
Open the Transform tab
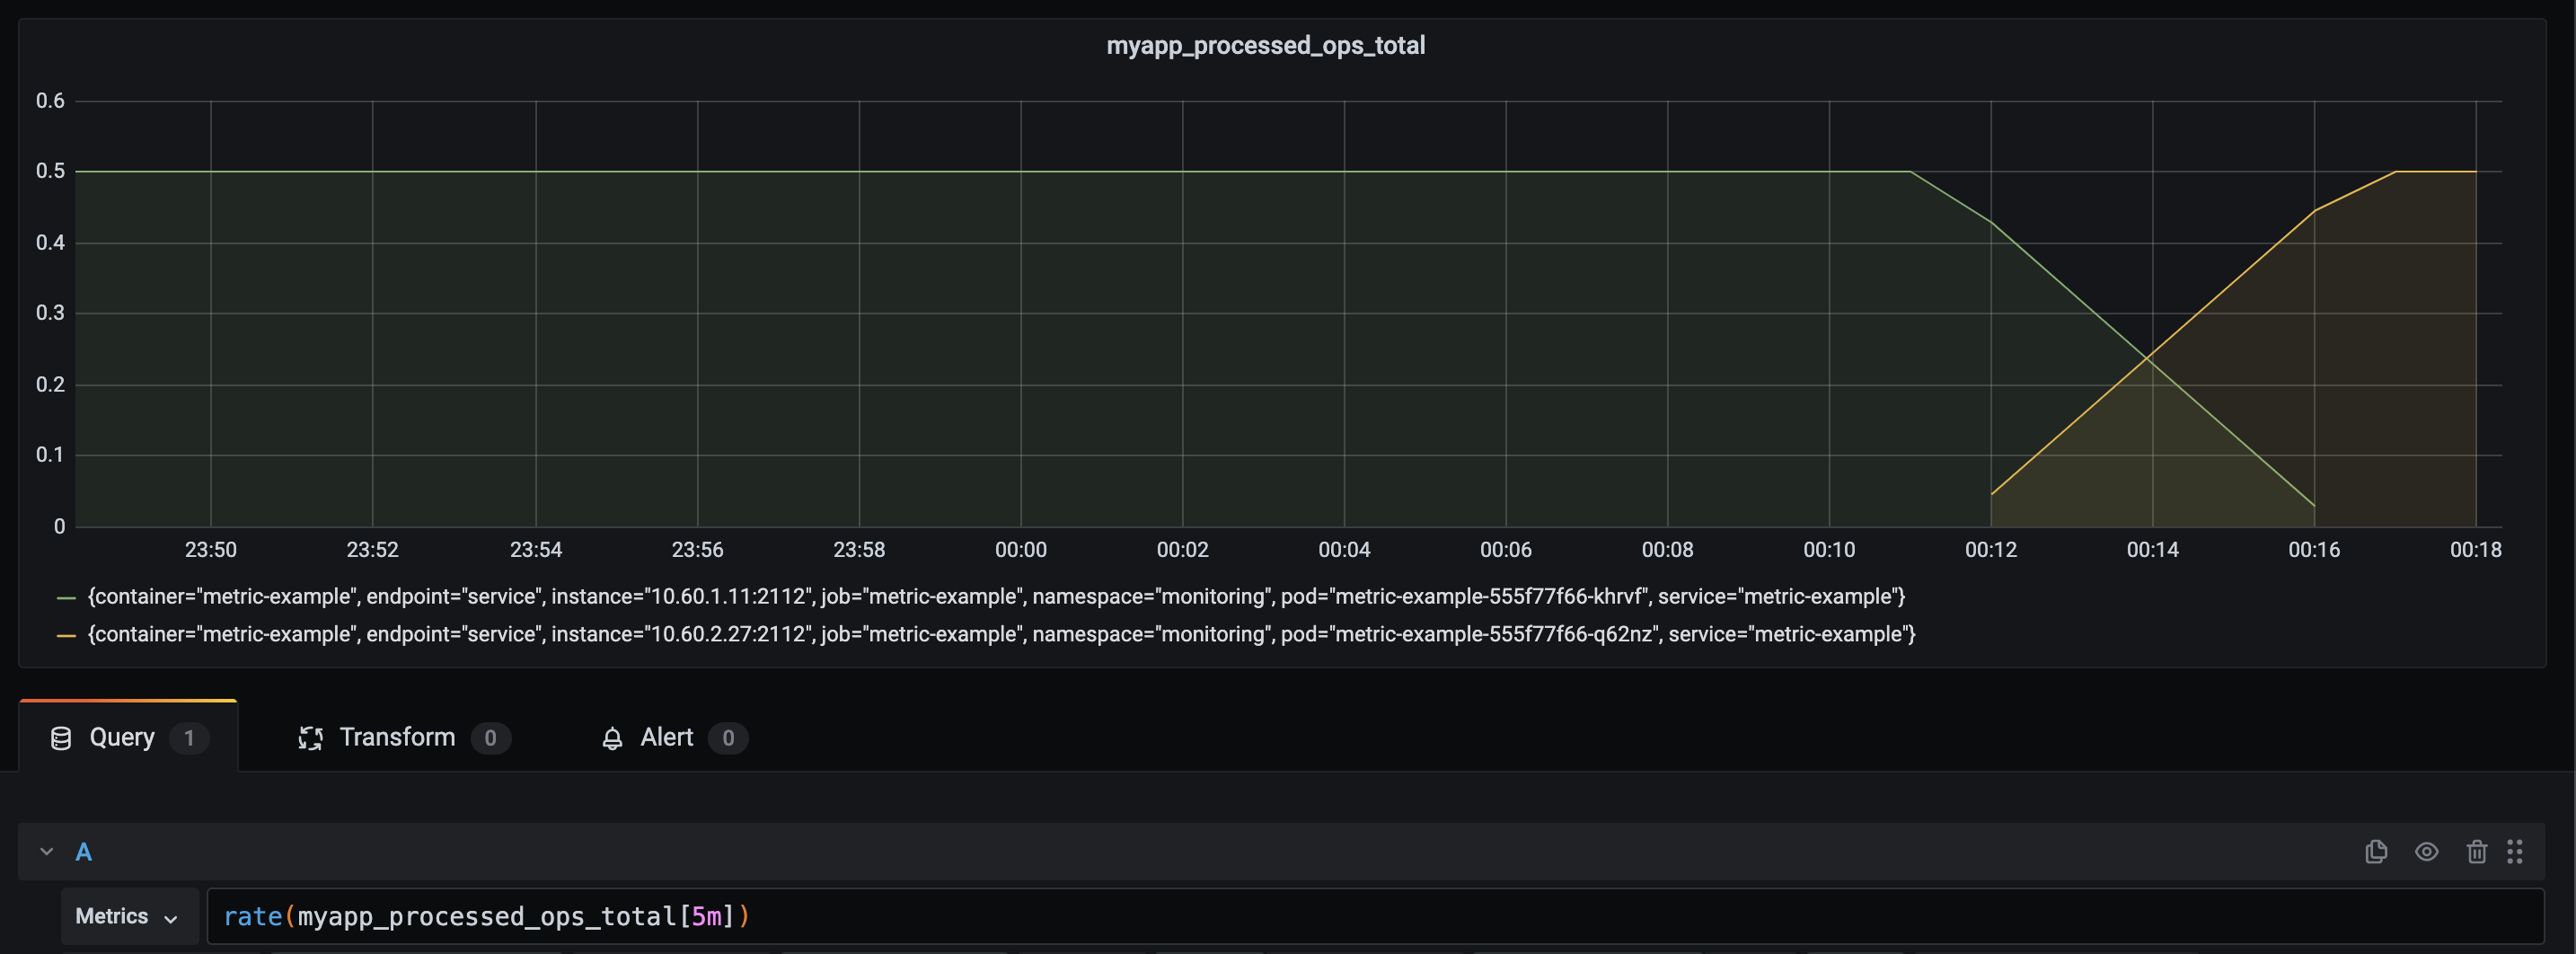403,737
